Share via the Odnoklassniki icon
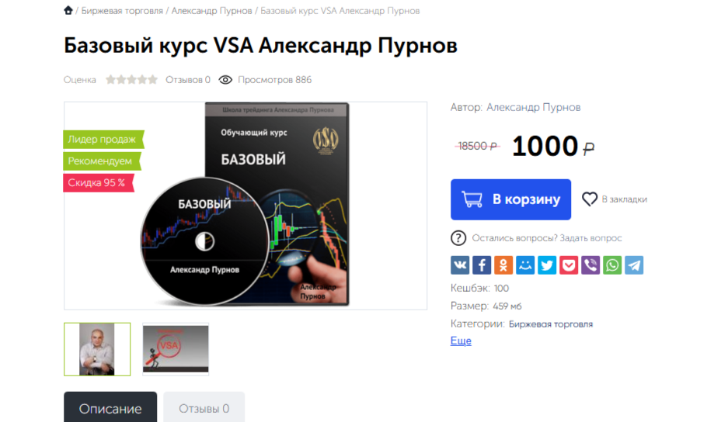The image size is (714, 422). click(503, 265)
